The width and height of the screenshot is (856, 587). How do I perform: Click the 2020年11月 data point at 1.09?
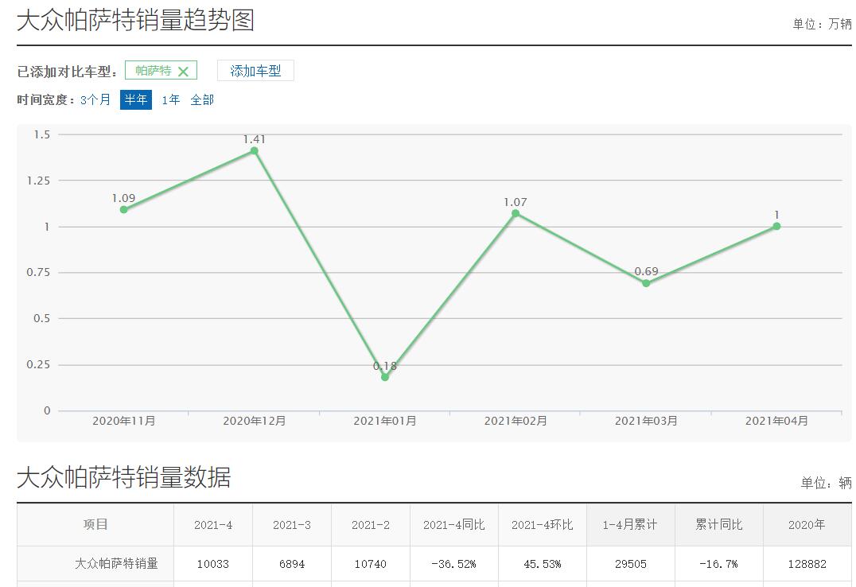[123, 210]
